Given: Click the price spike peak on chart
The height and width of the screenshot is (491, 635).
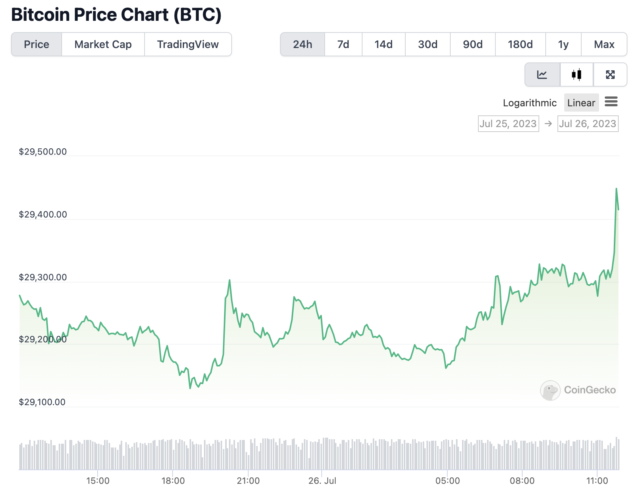Looking at the screenshot, I should point(616,188).
